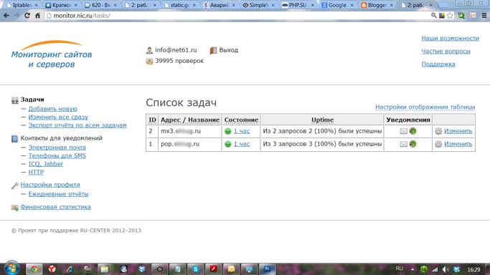
Task: Open Добавить новую link
Action: (53, 109)
